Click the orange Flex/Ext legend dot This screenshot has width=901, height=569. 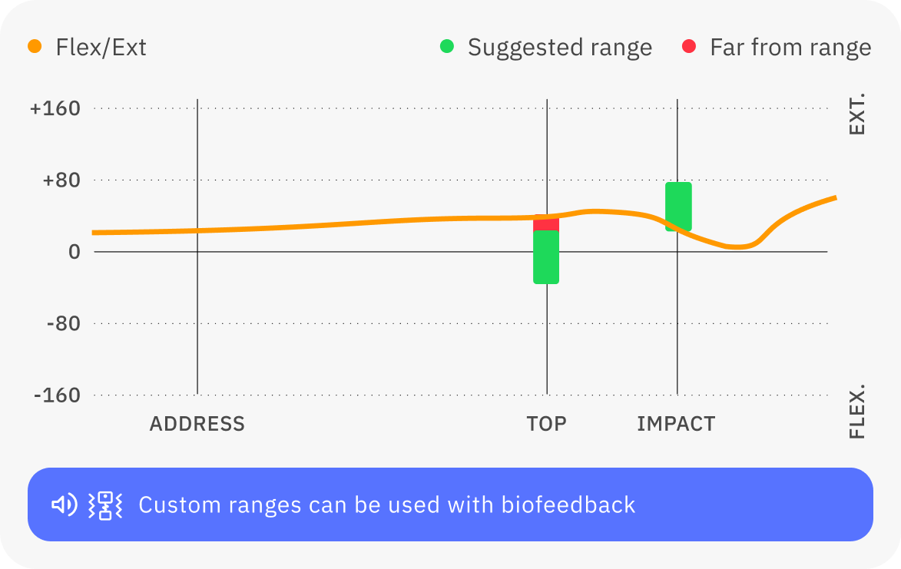tap(35, 47)
